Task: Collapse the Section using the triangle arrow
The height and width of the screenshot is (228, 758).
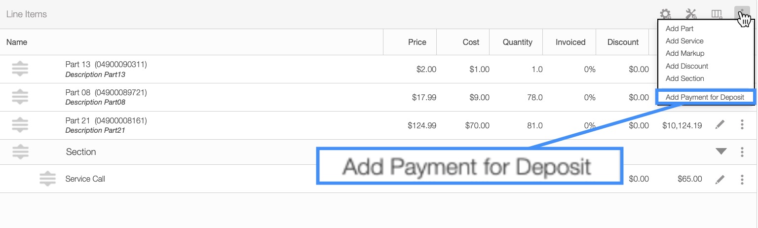Action: coord(721,152)
